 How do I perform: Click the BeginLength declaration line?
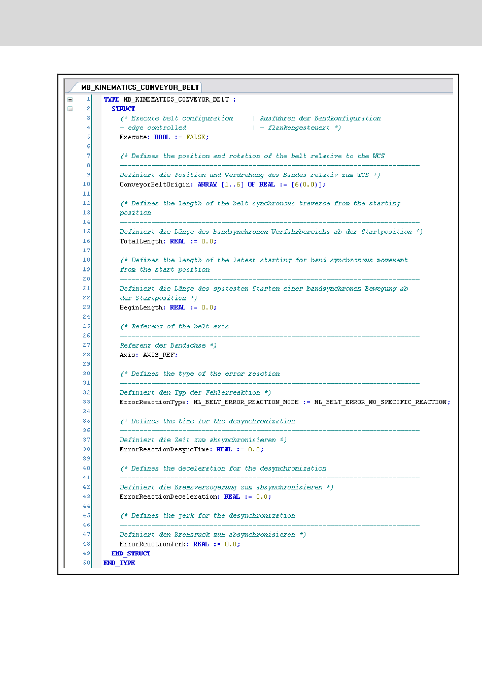pyautogui.click(x=168, y=307)
